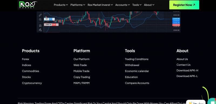
Task: Click Download APK-H link
Action: click(187, 70)
